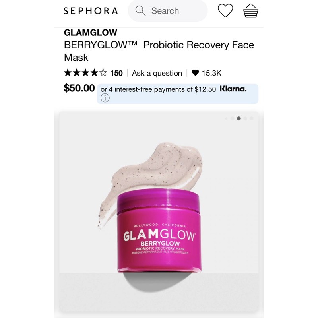Open the shopping basket icon
The width and height of the screenshot is (318, 318).
pyautogui.click(x=251, y=11)
